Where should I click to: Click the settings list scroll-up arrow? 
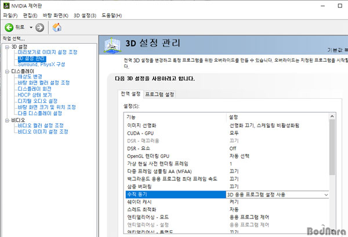332,116
